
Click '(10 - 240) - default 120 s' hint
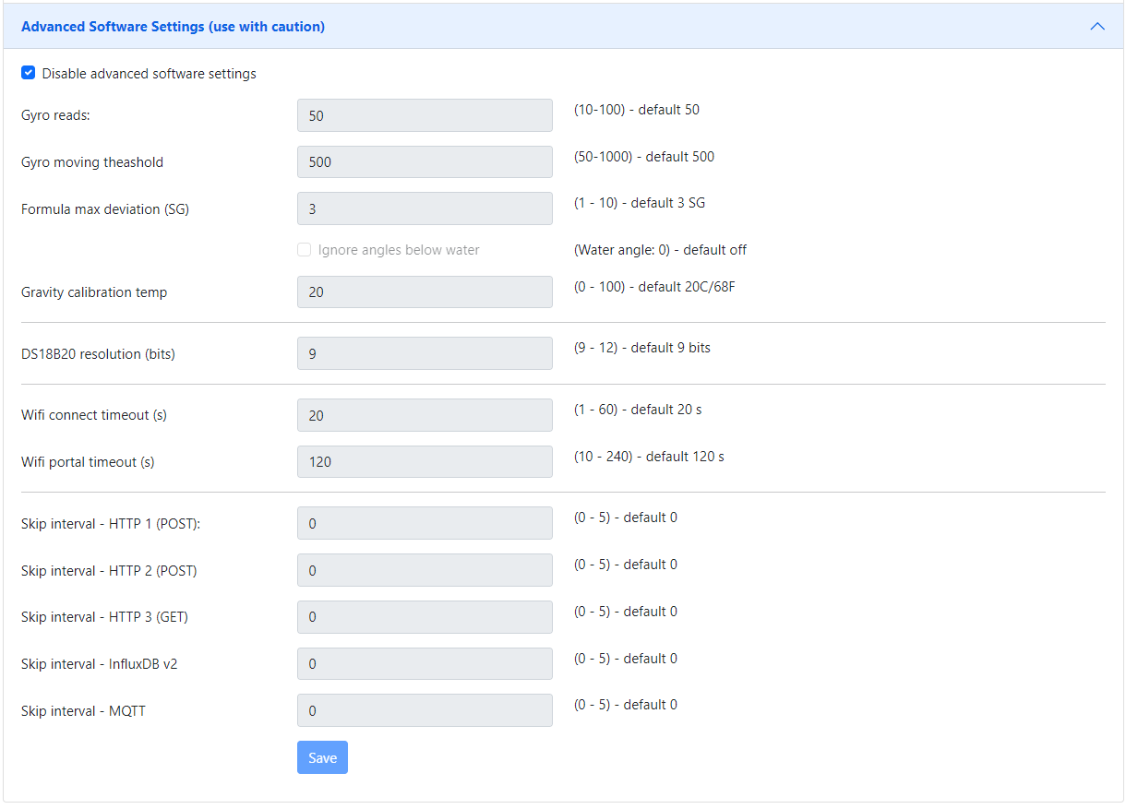[649, 457]
